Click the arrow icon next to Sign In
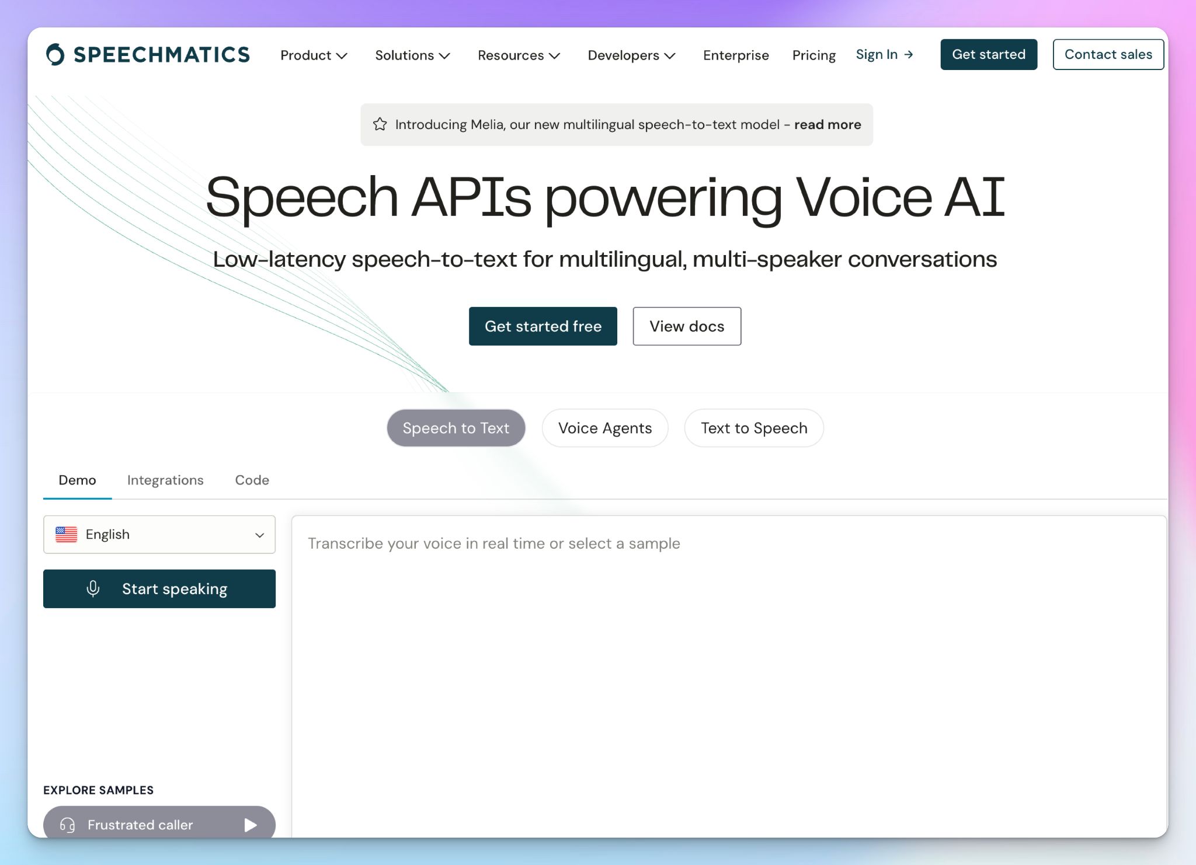Viewport: 1196px width, 865px height. tap(908, 54)
